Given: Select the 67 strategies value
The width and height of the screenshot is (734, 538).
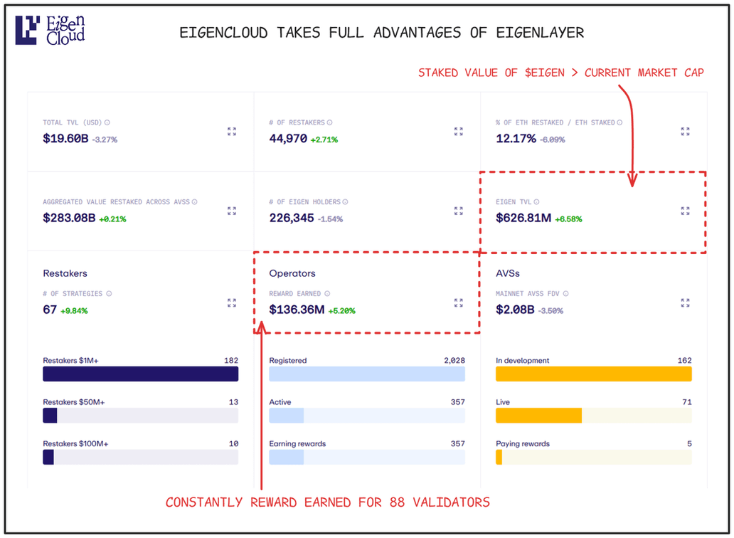Looking at the screenshot, I should coord(50,310).
